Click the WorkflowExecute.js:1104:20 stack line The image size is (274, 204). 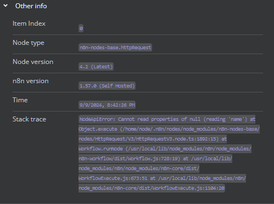tap(152, 188)
